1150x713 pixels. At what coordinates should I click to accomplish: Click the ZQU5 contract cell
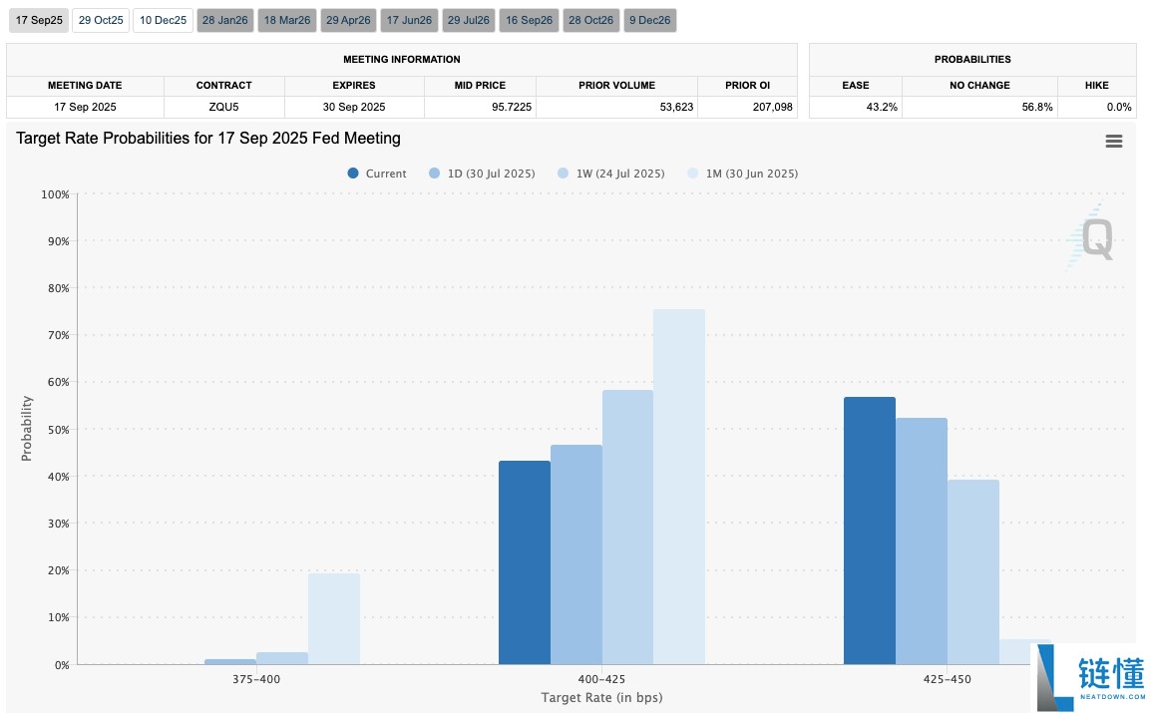tap(223, 107)
